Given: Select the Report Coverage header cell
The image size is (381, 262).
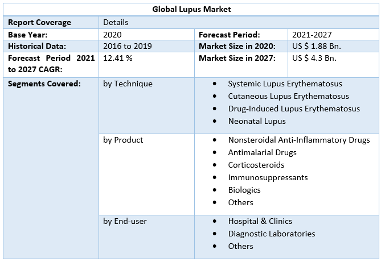Looking at the screenshot, I should point(39,22).
